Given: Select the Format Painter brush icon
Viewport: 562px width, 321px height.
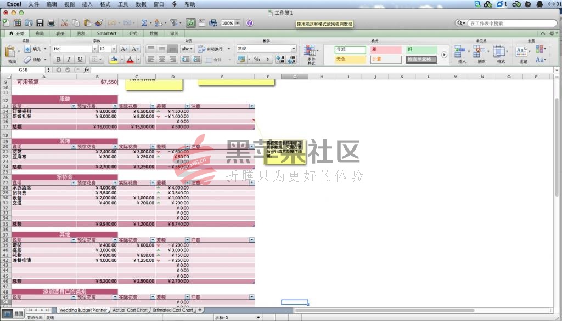Looking at the screenshot, I should [99, 23].
